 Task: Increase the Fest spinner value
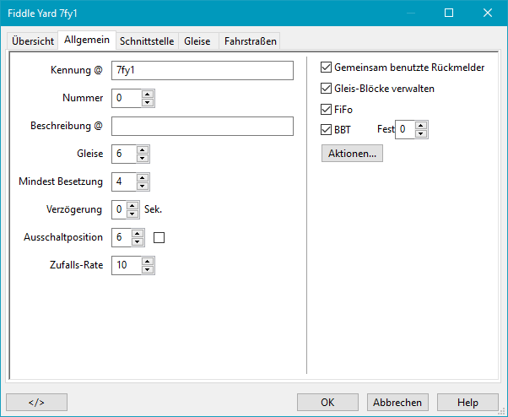[x=421, y=125]
